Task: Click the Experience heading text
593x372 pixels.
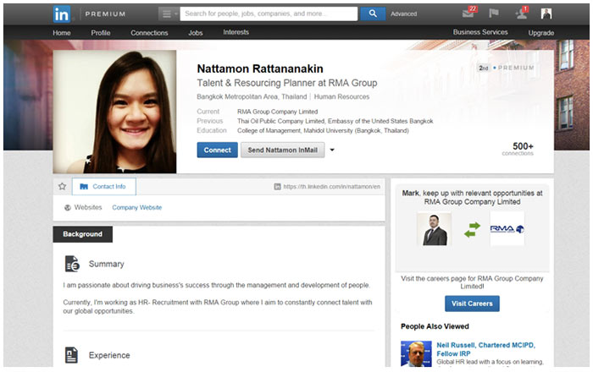Action: (109, 355)
